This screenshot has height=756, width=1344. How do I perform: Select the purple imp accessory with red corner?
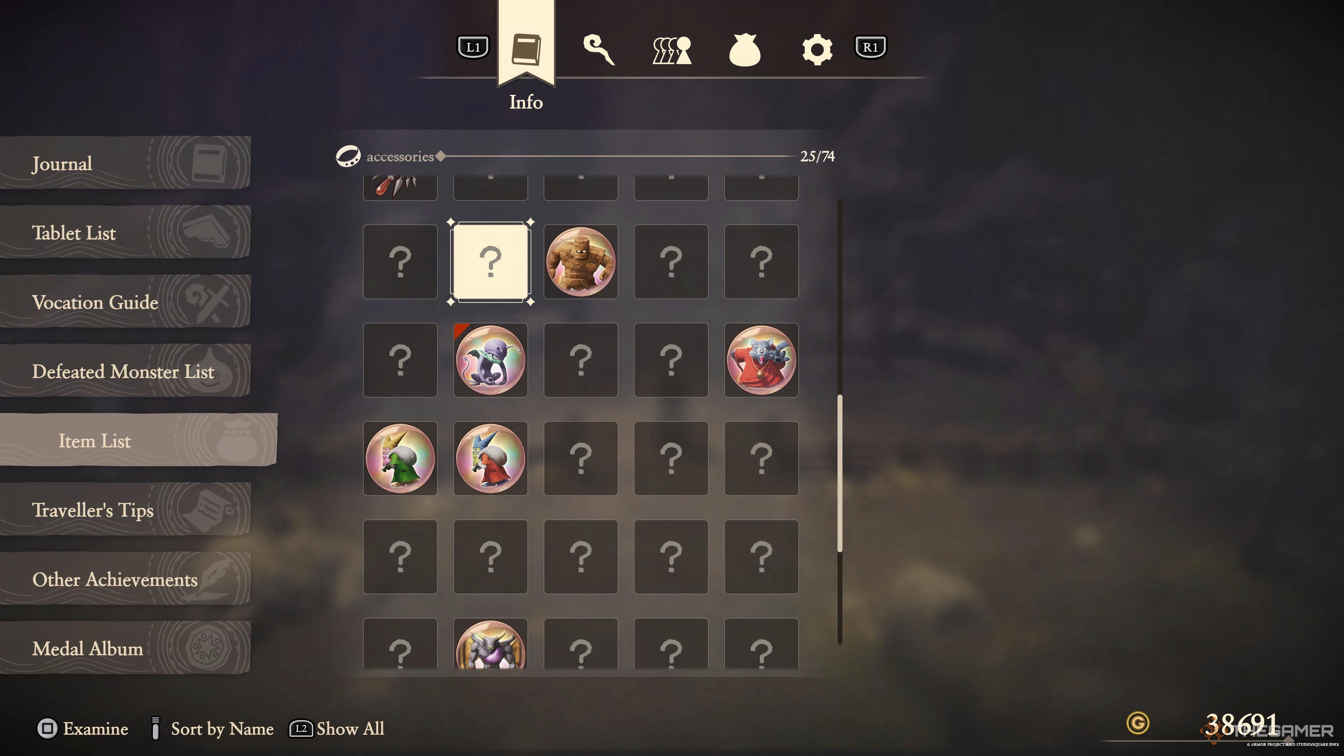[490, 360]
